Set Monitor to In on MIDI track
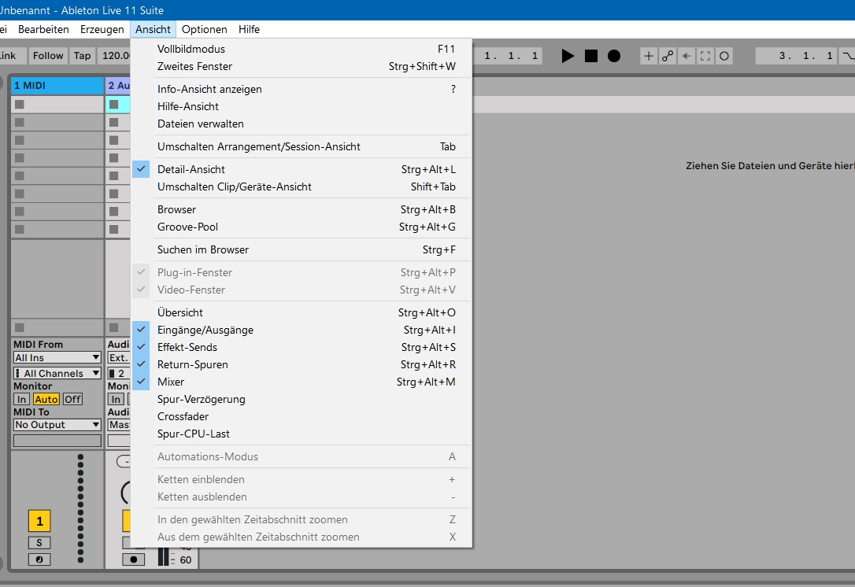The width and height of the screenshot is (855, 587). [21, 399]
